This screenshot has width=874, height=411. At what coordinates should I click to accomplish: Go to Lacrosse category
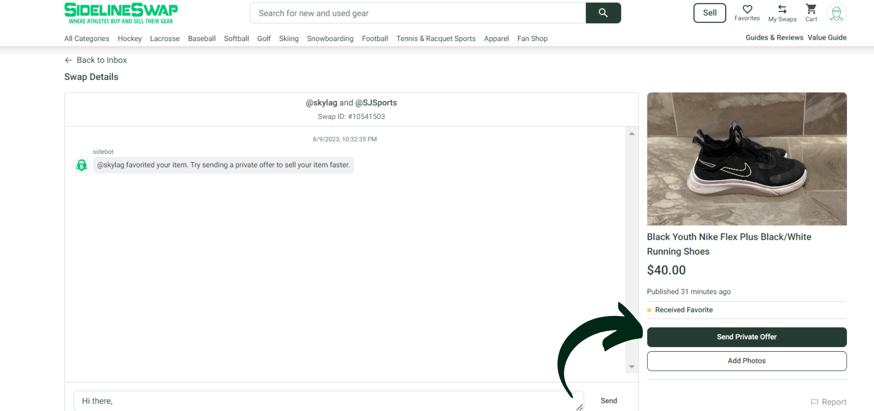[165, 38]
